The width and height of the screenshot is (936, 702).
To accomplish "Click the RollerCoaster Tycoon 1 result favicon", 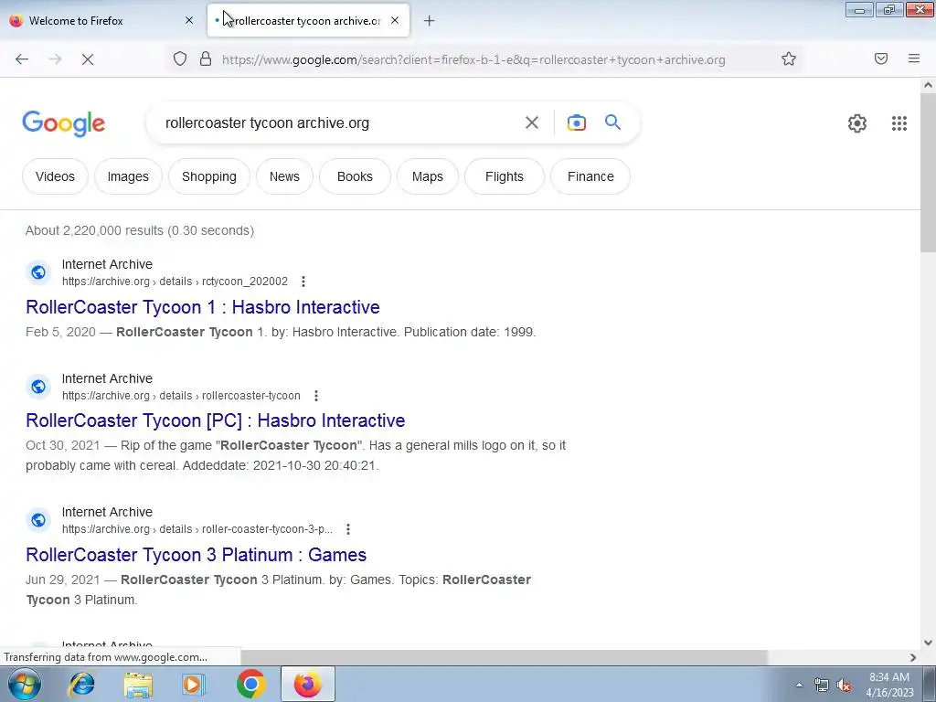I will pos(38,272).
